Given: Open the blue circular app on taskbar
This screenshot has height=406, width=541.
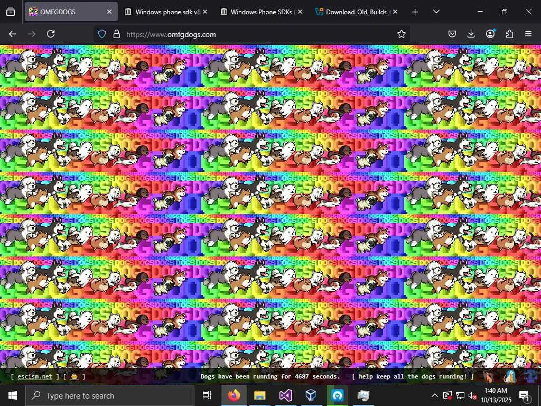Looking at the screenshot, I should (x=337, y=395).
